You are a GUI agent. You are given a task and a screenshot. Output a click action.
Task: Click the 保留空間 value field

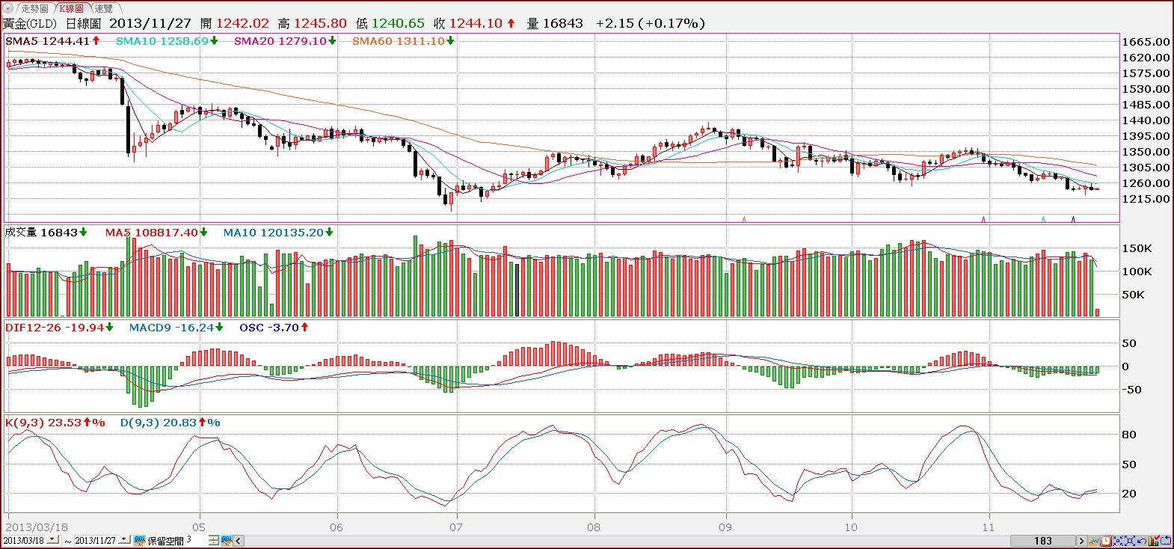tap(196, 540)
